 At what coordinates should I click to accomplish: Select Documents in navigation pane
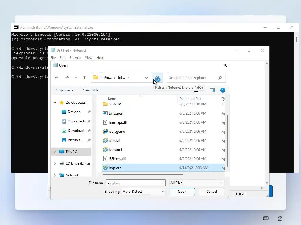pyautogui.click(x=77, y=121)
